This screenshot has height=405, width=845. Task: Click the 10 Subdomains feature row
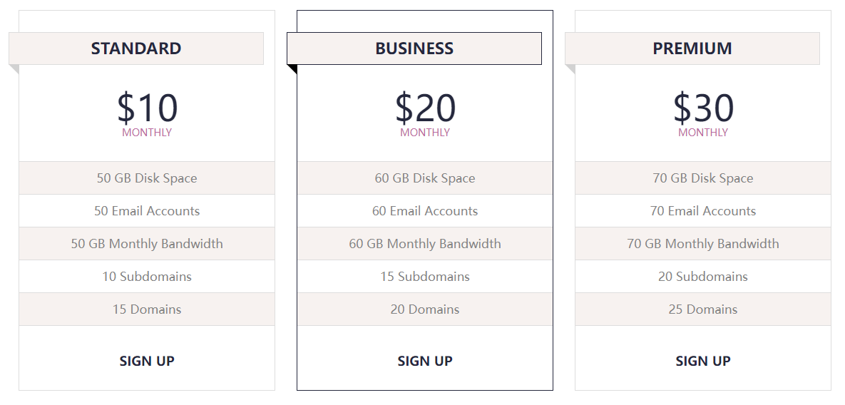147,277
